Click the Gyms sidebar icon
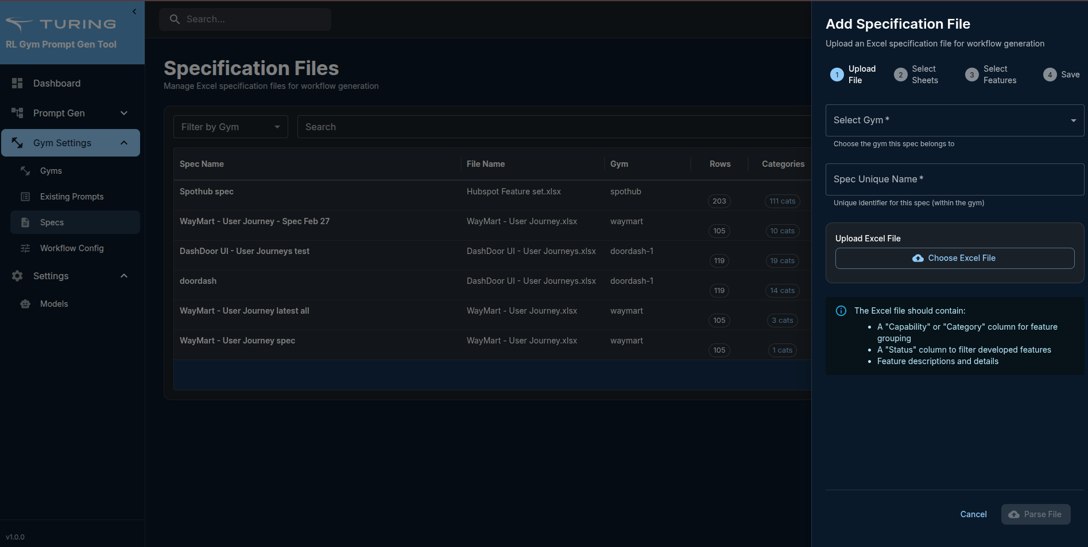 click(25, 171)
